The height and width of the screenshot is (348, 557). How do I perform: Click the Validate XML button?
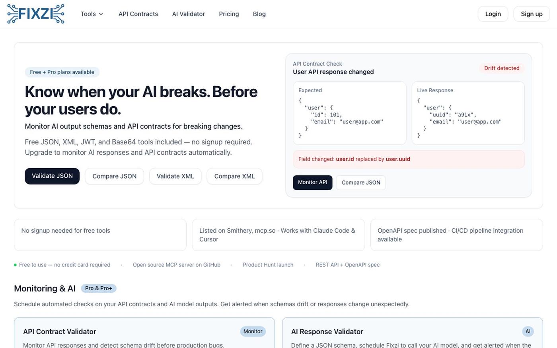(x=175, y=176)
